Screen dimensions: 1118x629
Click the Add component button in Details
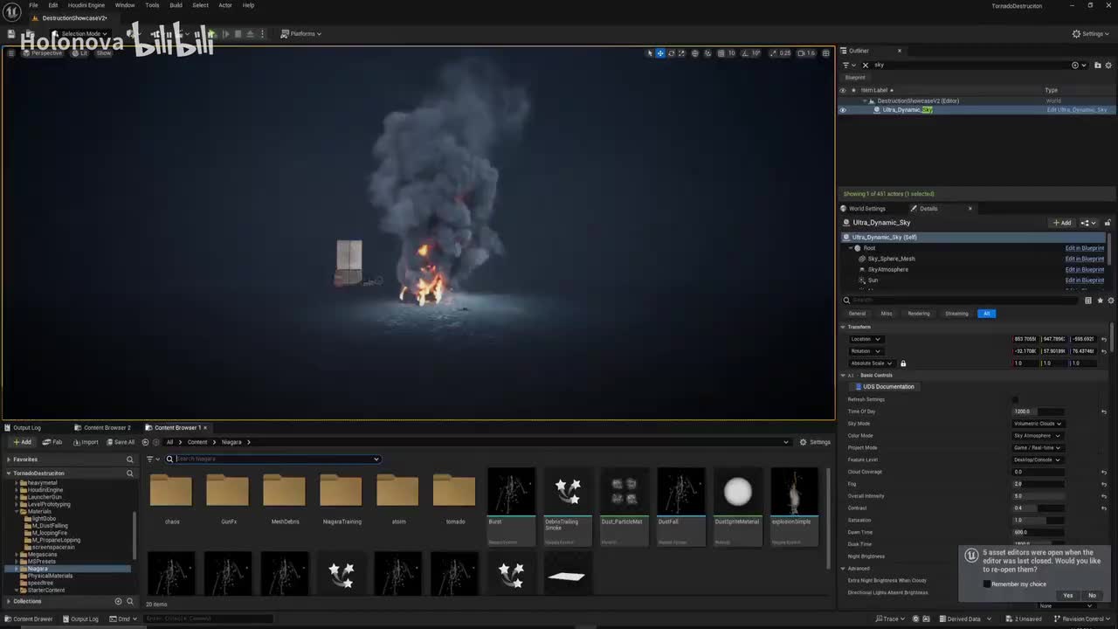coord(1062,223)
